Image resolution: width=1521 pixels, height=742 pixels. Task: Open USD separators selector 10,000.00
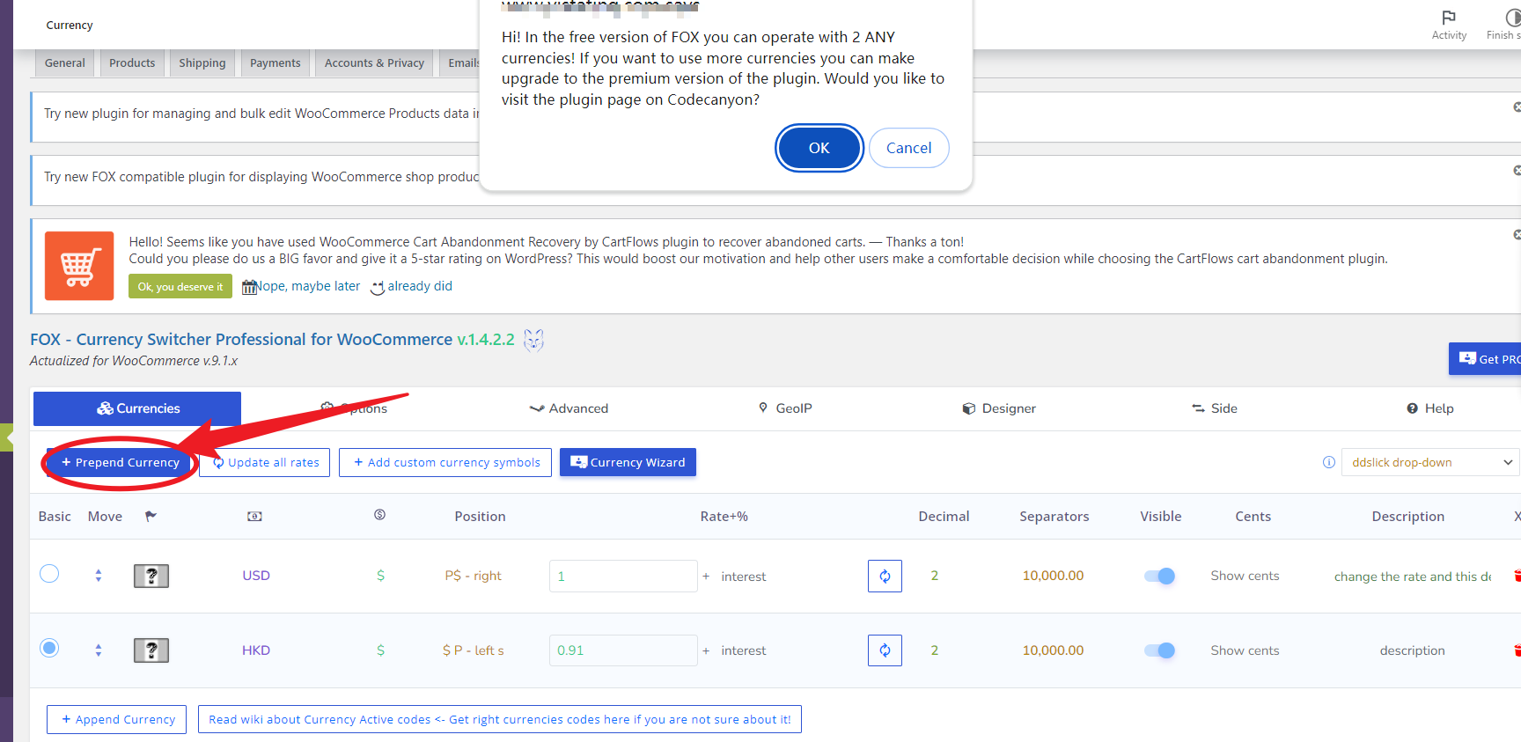click(x=1053, y=576)
